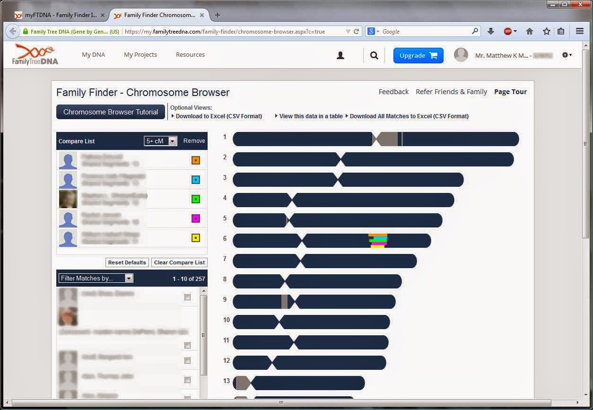Enable the checkbox for the first match listed
Screen dimensions: 593x410
click(187, 297)
